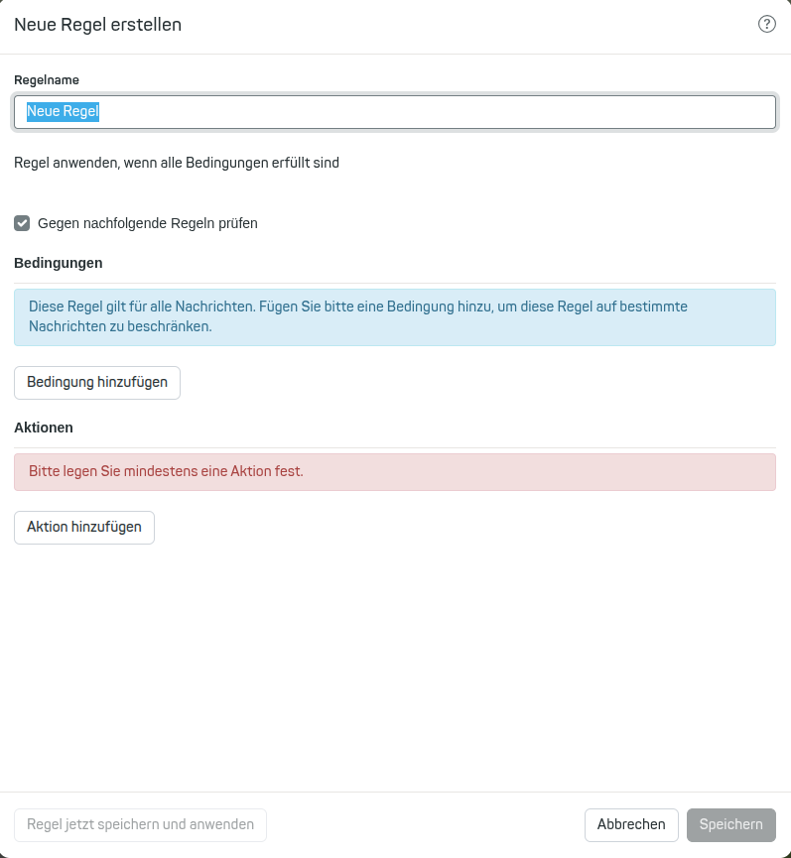Click the 'Neue Regel erstellen' dialog title

[x=97, y=25]
